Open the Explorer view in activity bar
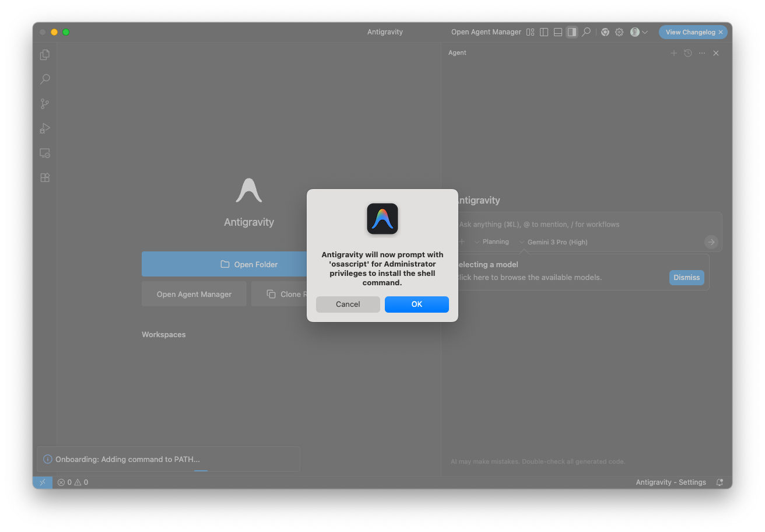 (45, 55)
